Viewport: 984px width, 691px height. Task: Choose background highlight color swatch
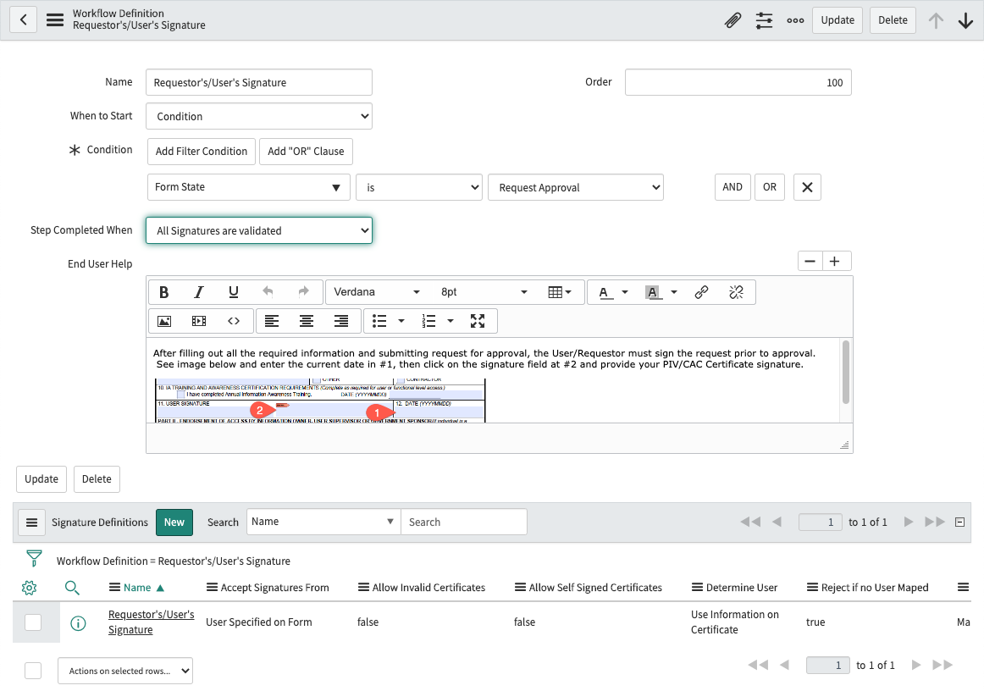653,292
